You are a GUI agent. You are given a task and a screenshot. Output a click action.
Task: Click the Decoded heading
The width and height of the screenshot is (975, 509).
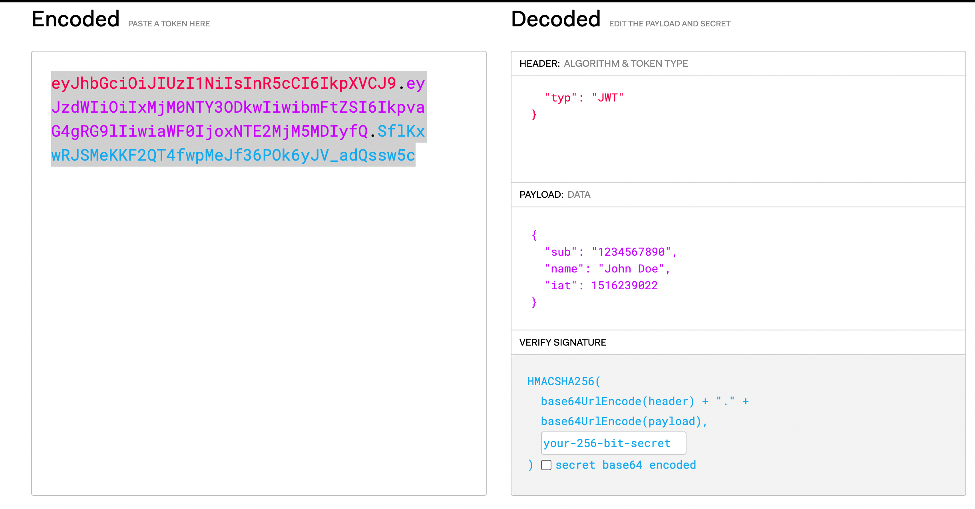coord(555,19)
